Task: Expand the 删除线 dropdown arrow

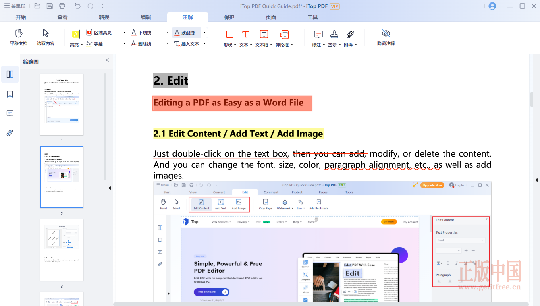Action: pyautogui.click(x=168, y=44)
